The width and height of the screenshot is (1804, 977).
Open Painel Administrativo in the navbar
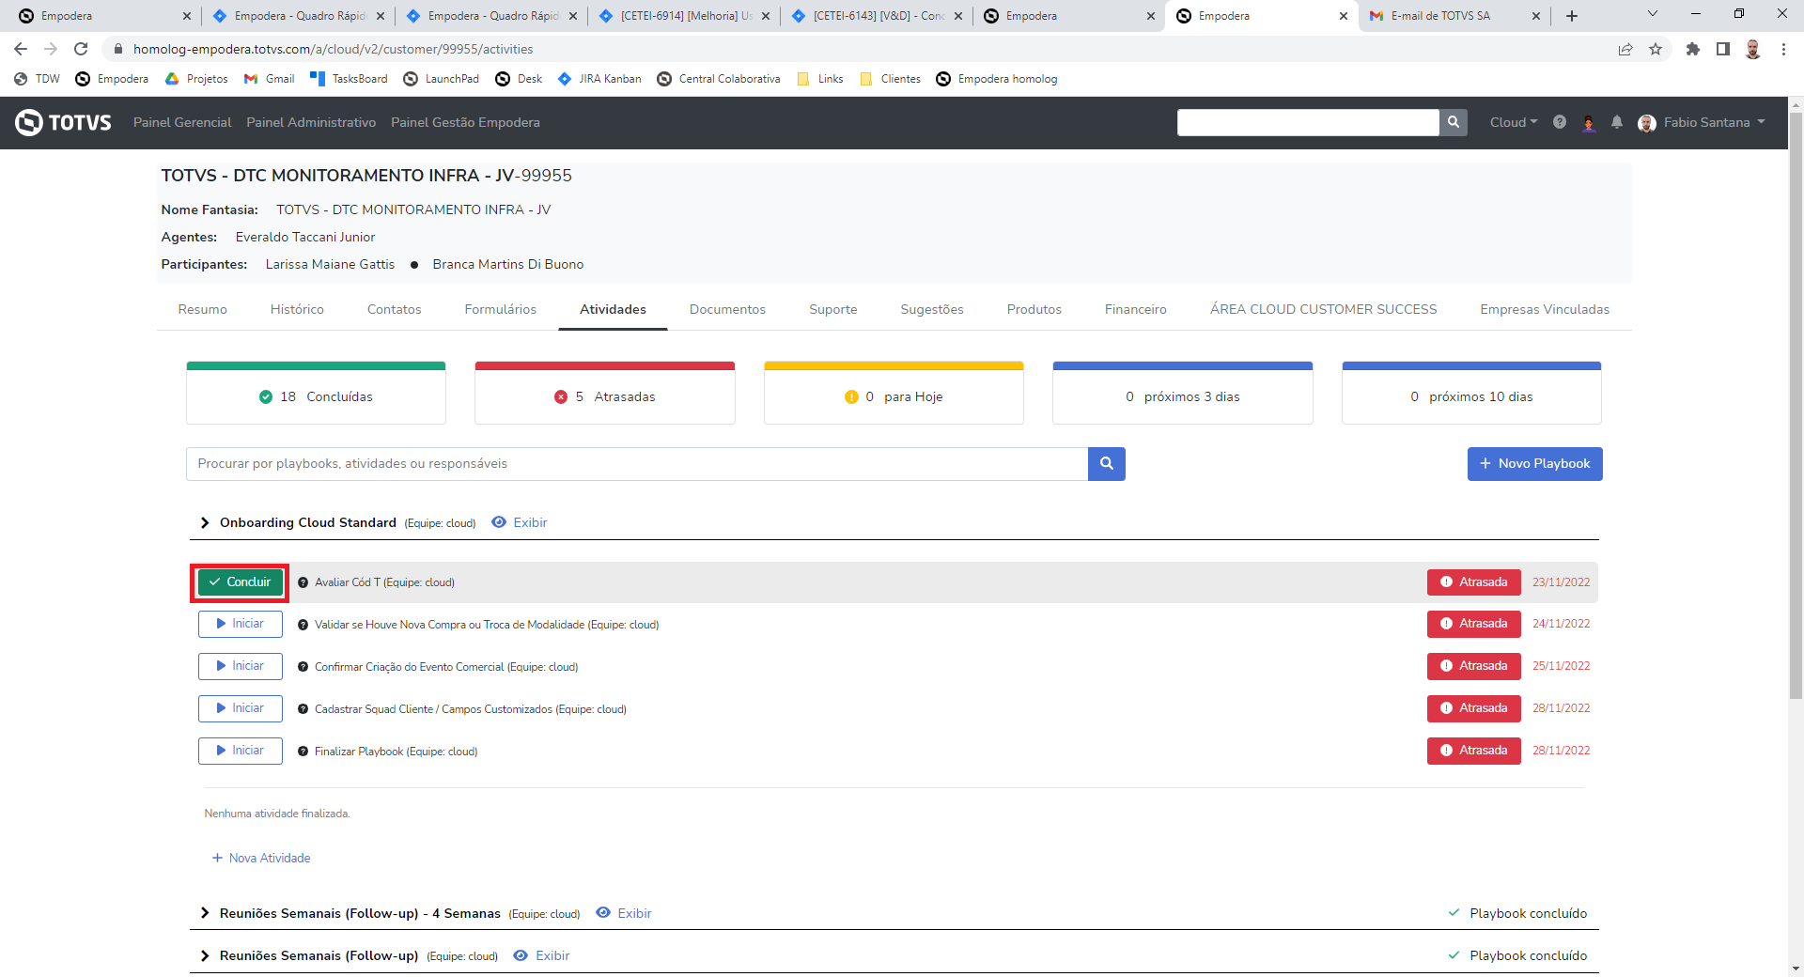(x=311, y=122)
